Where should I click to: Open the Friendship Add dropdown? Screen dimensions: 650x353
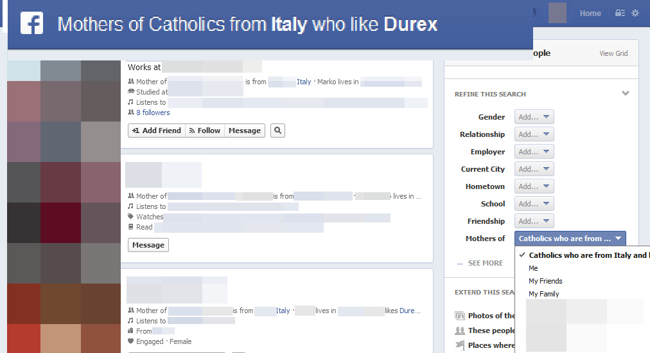coord(534,221)
